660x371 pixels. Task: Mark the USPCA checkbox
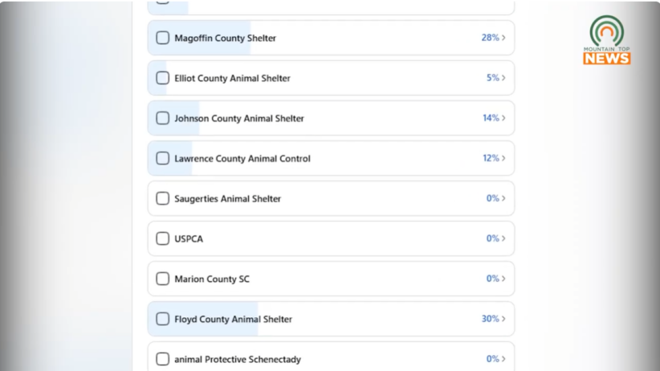(x=163, y=238)
